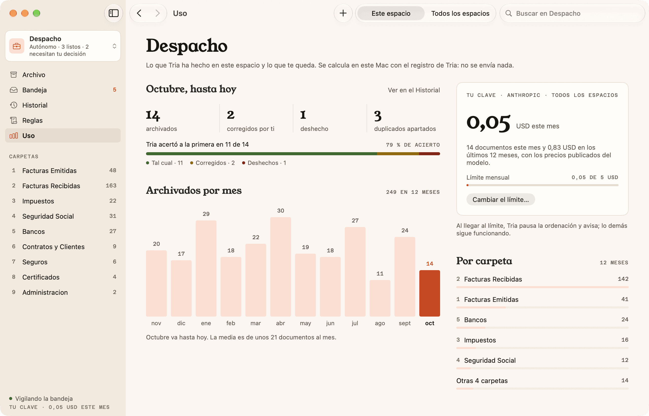The image size is (649, 416).
Task: Click the Corregidos · 2 legend entry
Action: (x=212, y=163)
